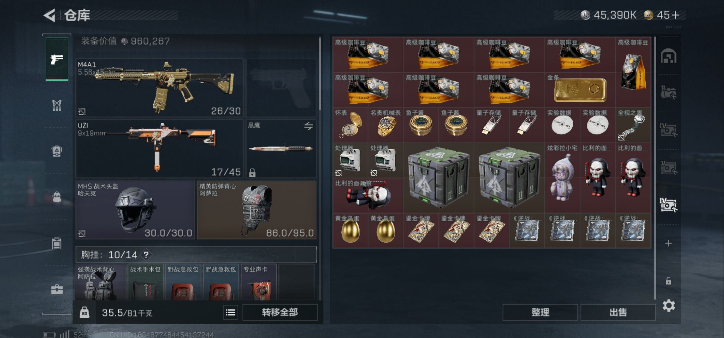Select the M4A1 rifle slot
Image resolution: width=724 pixels, height=338 pixels.
tap(159, 88)
